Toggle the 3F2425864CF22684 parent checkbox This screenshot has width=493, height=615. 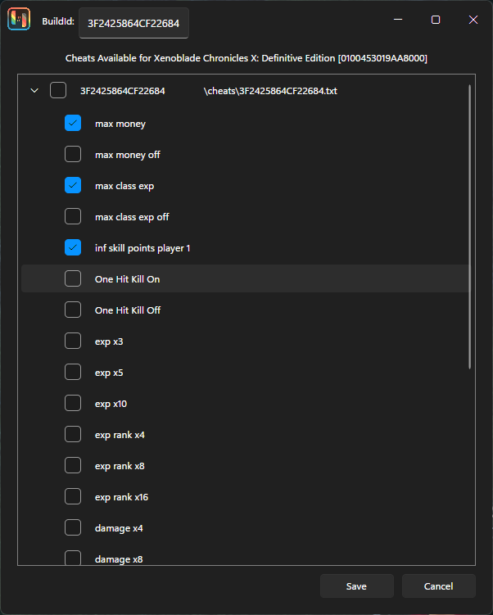(58, 90)
